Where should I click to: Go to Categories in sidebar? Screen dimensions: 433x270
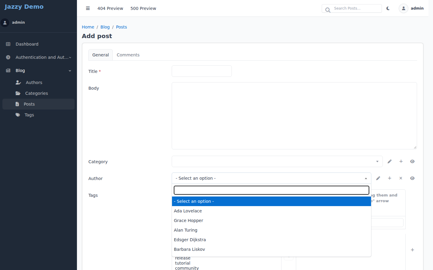(38, 93)
